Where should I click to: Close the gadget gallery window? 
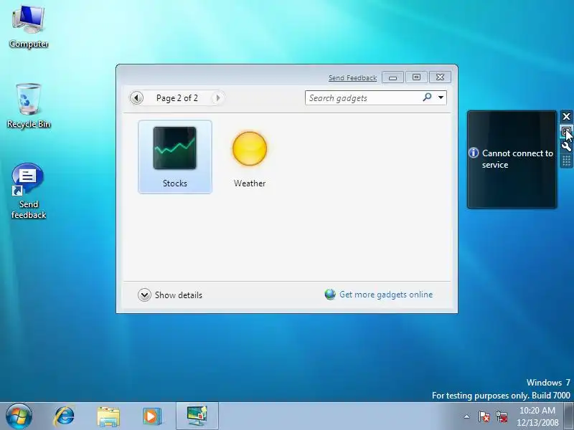[440, 77]
